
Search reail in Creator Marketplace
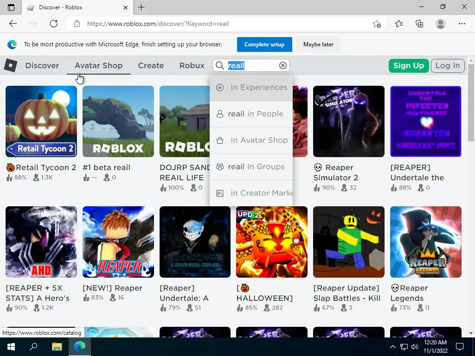(251, 193)
